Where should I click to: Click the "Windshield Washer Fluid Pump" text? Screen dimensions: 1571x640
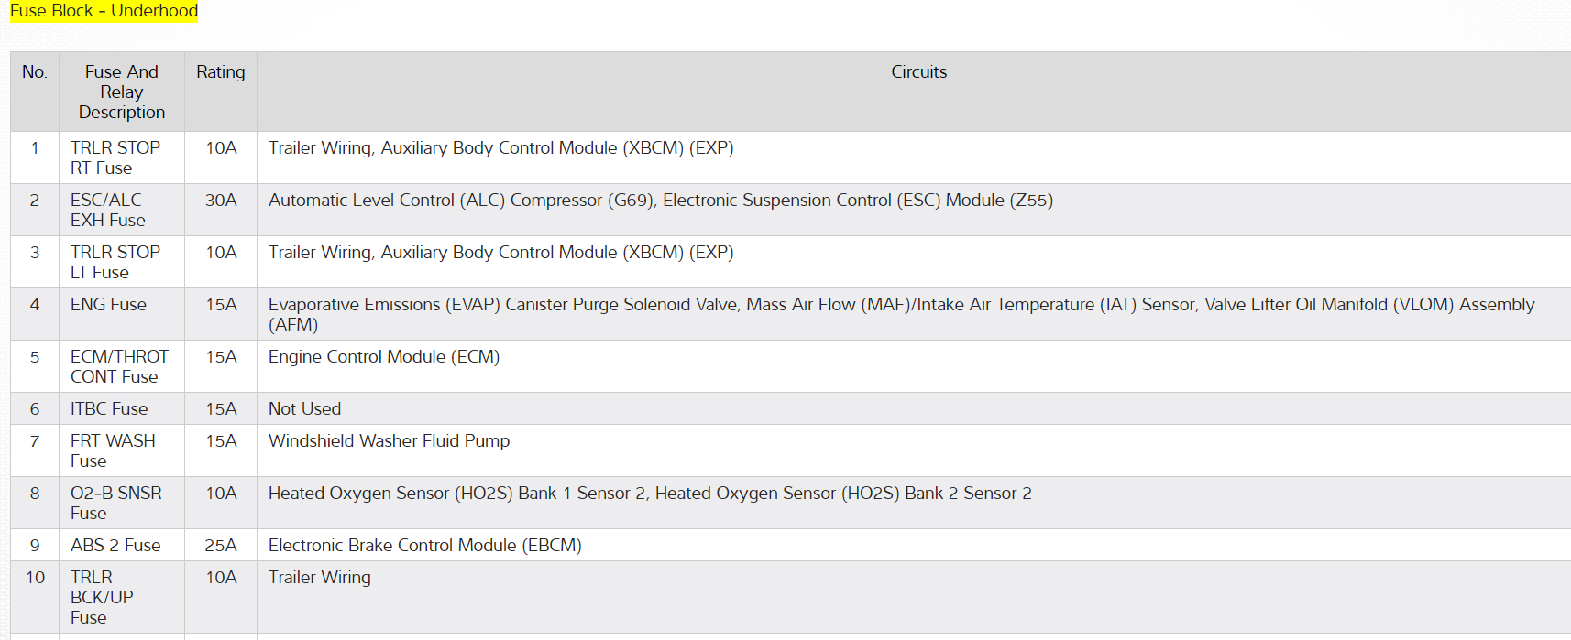389,441
